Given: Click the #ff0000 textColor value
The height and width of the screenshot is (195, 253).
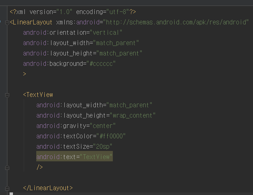Looking at the screenshot, I should click(111, 136).
